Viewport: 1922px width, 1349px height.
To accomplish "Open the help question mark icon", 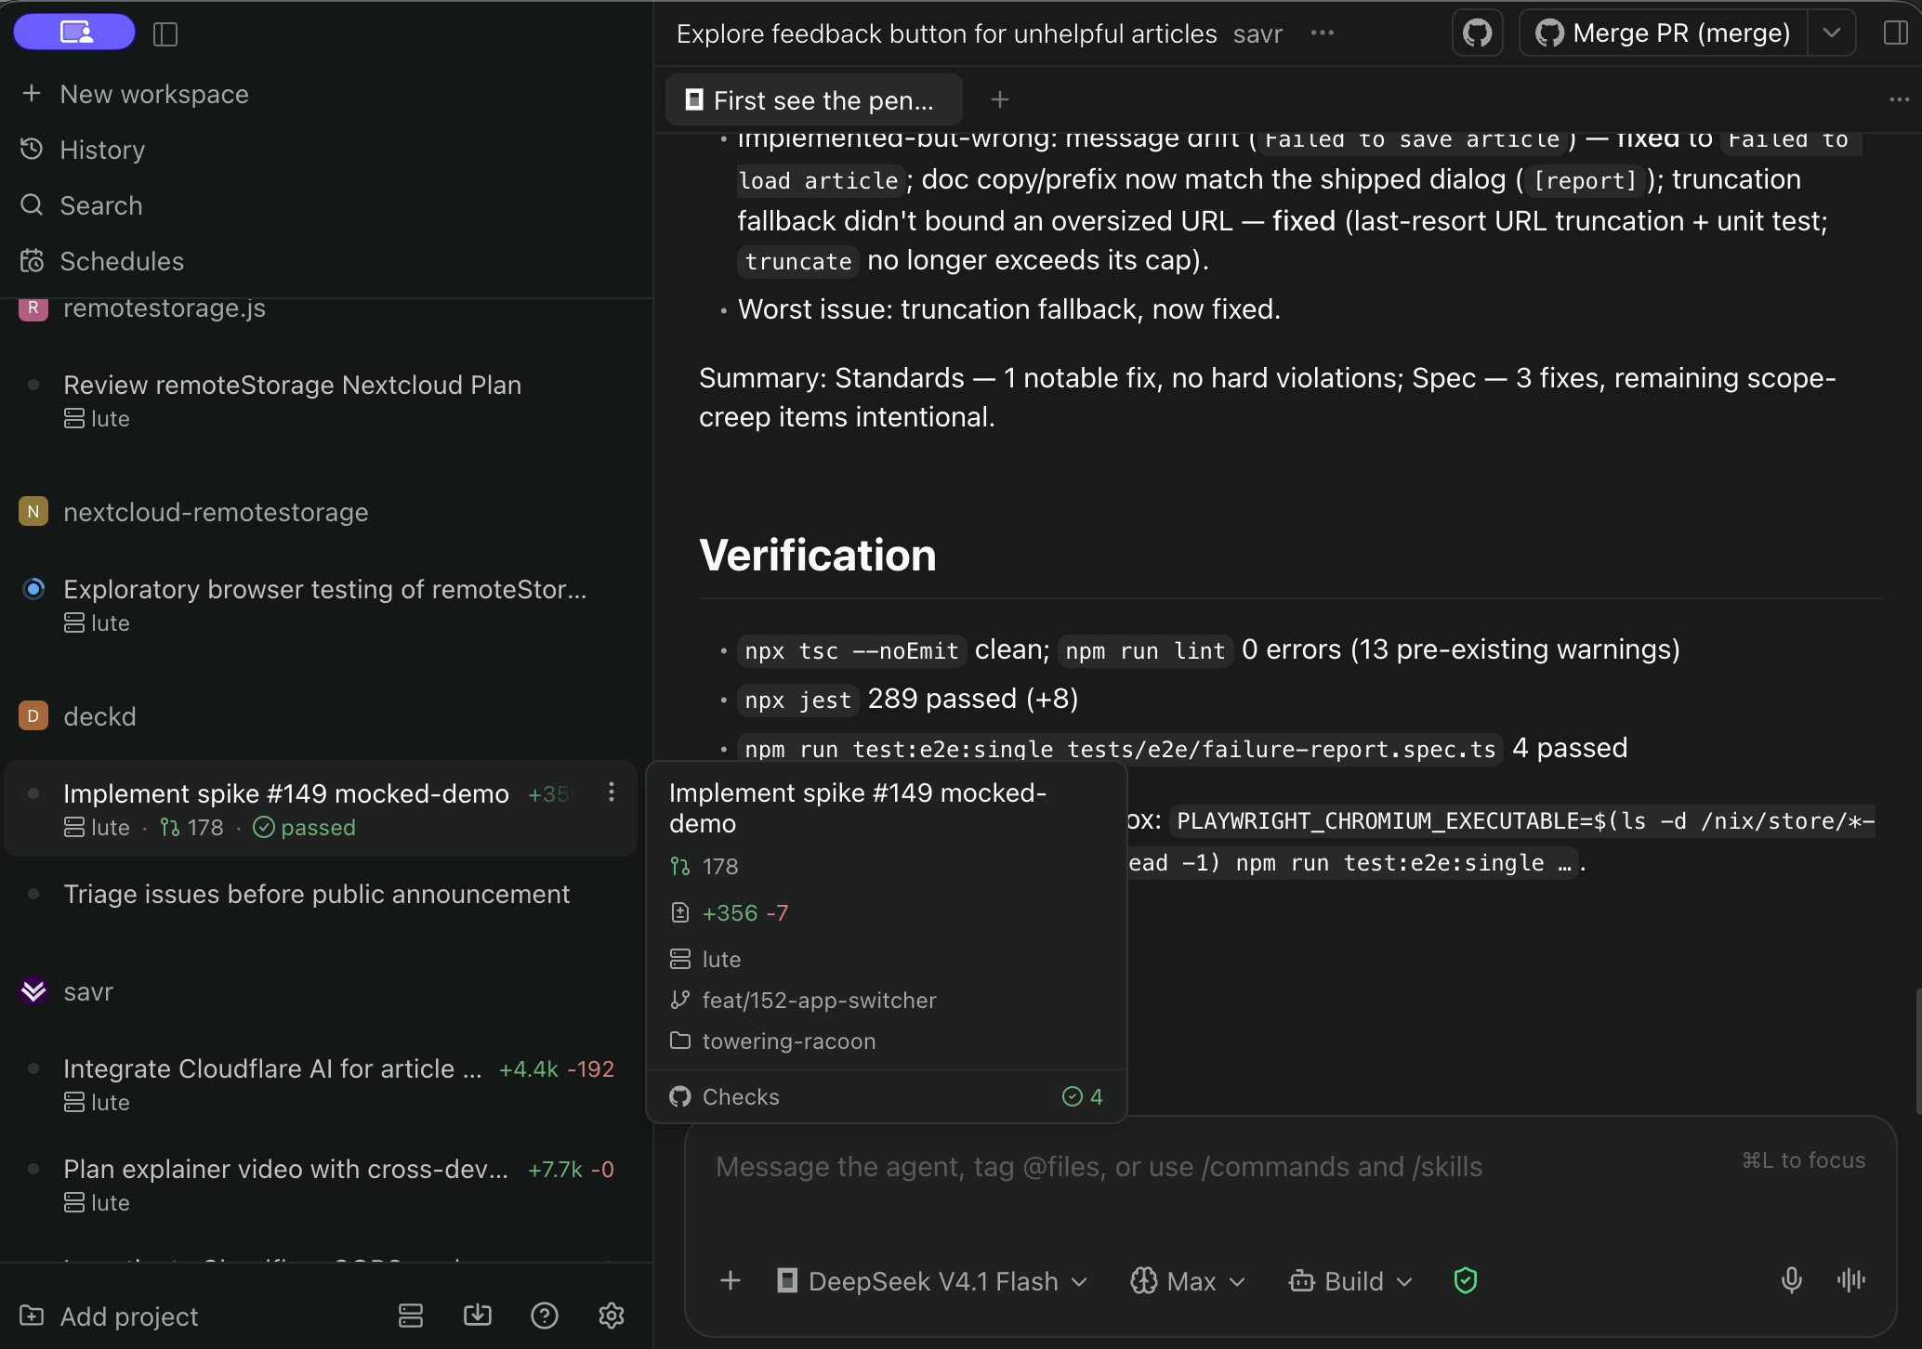I will coord(545,1316).
